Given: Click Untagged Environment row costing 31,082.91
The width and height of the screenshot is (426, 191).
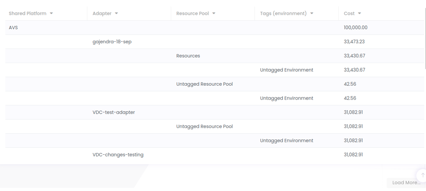Looking at the screenshot, I should point(286,141).
